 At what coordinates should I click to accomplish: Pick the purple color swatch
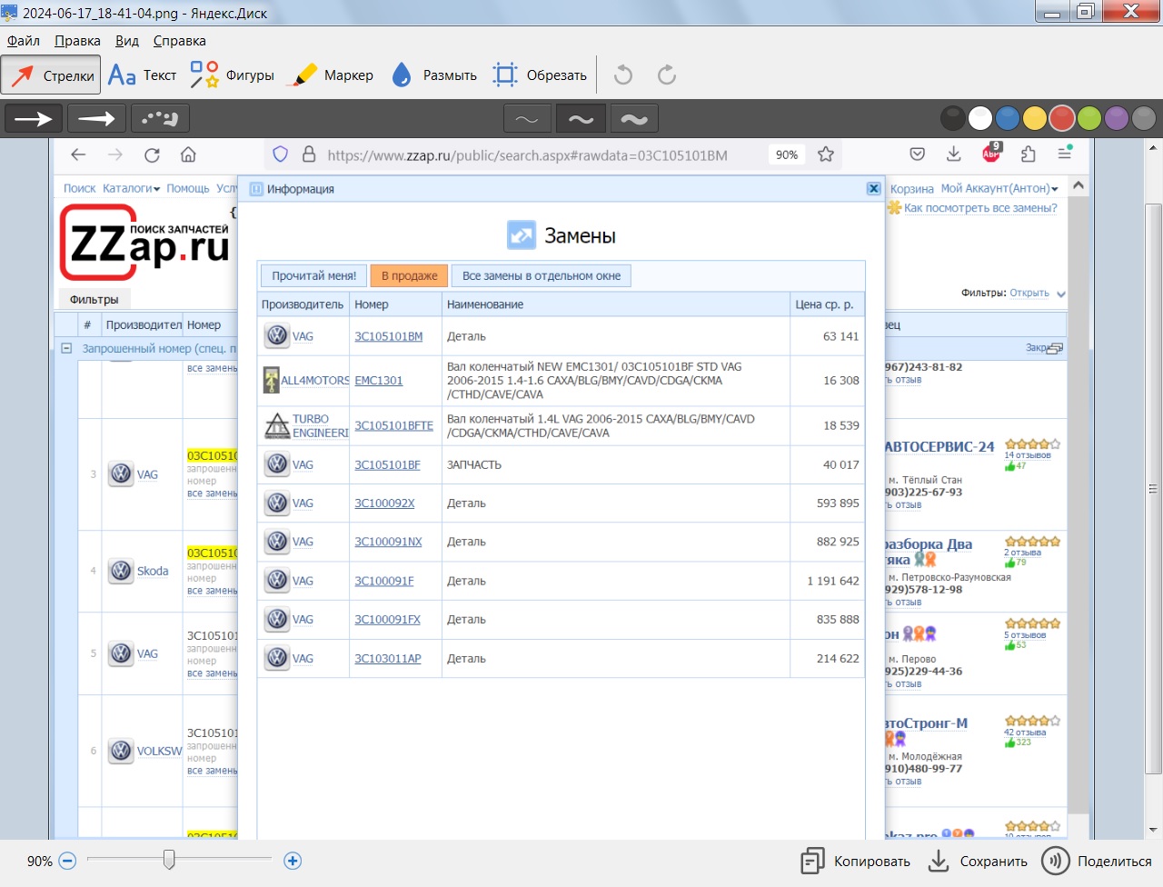click(x=1117, y=118)
